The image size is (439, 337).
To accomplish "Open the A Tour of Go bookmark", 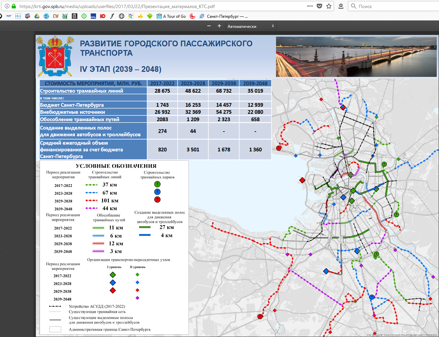I will pyautogui.click(x=171, y=16).
